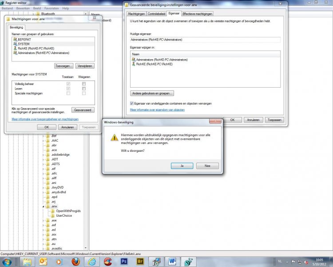Image resolution: width=333 pixels, height=267 pixels.
Task: Click 'Andere gebruikers en groepen' button
Action: coord(152,93)
